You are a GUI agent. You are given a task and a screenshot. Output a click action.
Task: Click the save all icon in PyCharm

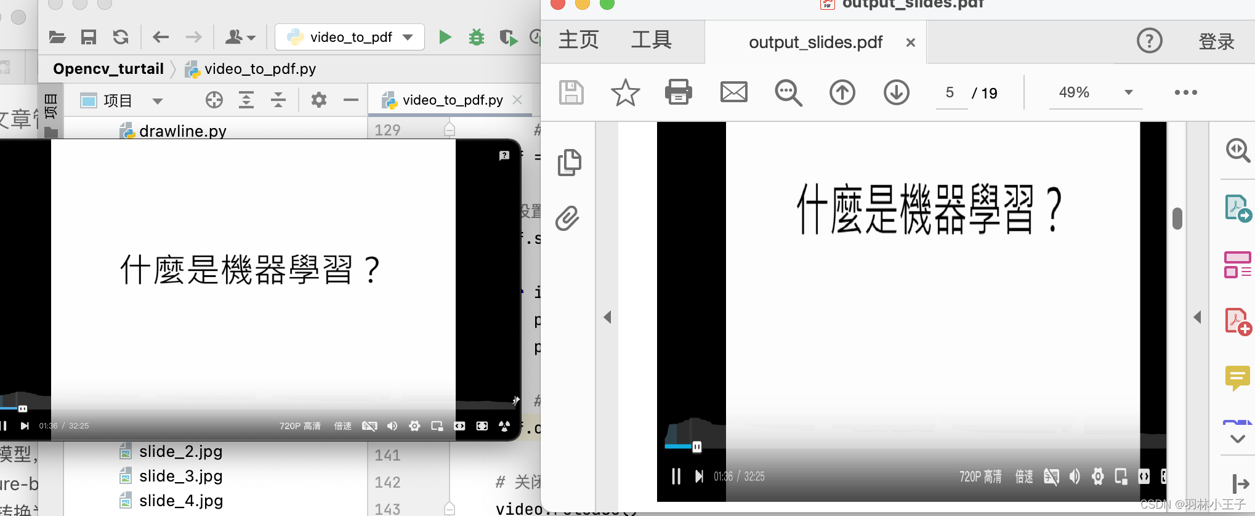tap(89, 38)
